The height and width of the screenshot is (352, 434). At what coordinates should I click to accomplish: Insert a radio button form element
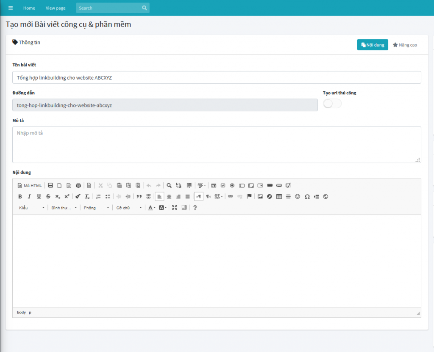(x=232, y=185)
